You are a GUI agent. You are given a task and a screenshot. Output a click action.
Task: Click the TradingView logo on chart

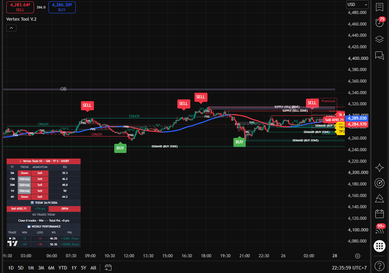click(x=12, y=243)
